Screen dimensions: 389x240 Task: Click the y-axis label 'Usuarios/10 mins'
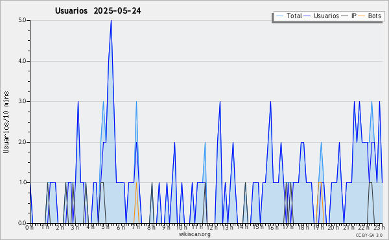pyautogui.click(x=6, y=122)
